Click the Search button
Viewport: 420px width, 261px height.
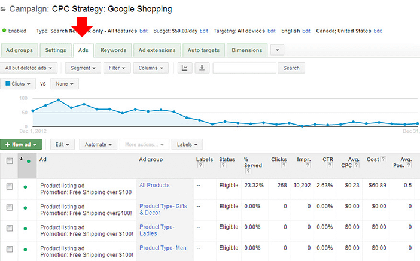(x=291, y=68)
